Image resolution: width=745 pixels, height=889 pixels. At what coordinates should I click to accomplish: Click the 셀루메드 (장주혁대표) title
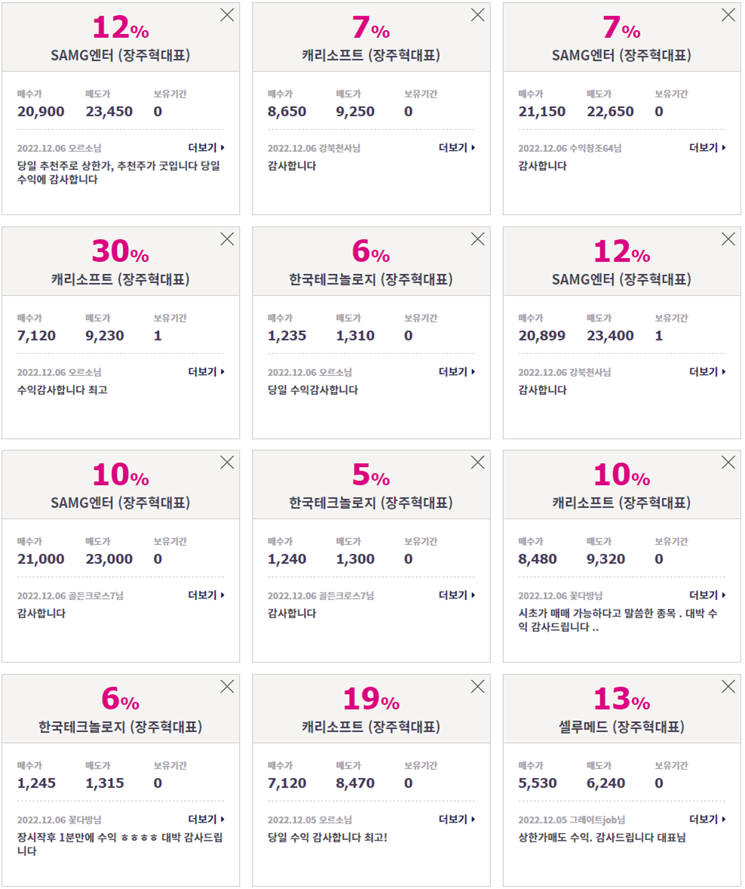tap(621, 726)
